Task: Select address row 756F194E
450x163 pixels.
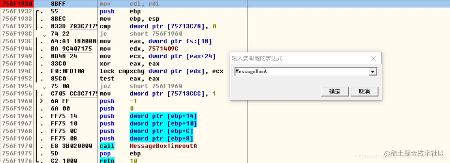Action: click(x=17, y=71)
